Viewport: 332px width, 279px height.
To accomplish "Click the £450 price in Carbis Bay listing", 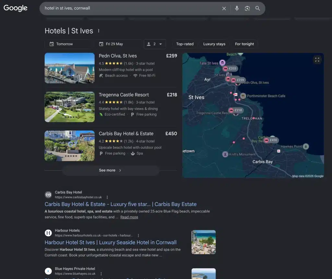I will point(171,134).
